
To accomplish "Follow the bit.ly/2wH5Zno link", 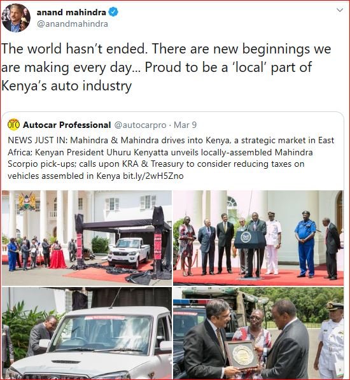I will pyautogui.click(x=153, y=176).
